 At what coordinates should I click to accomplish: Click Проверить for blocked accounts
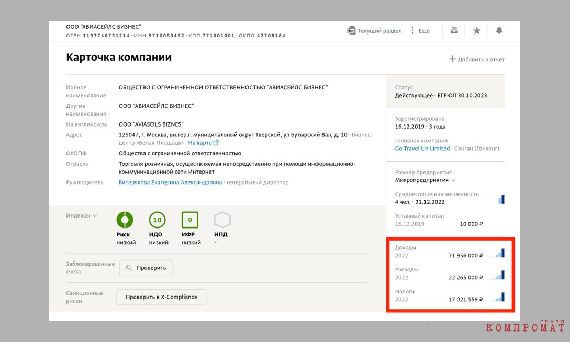click(146, 268)
